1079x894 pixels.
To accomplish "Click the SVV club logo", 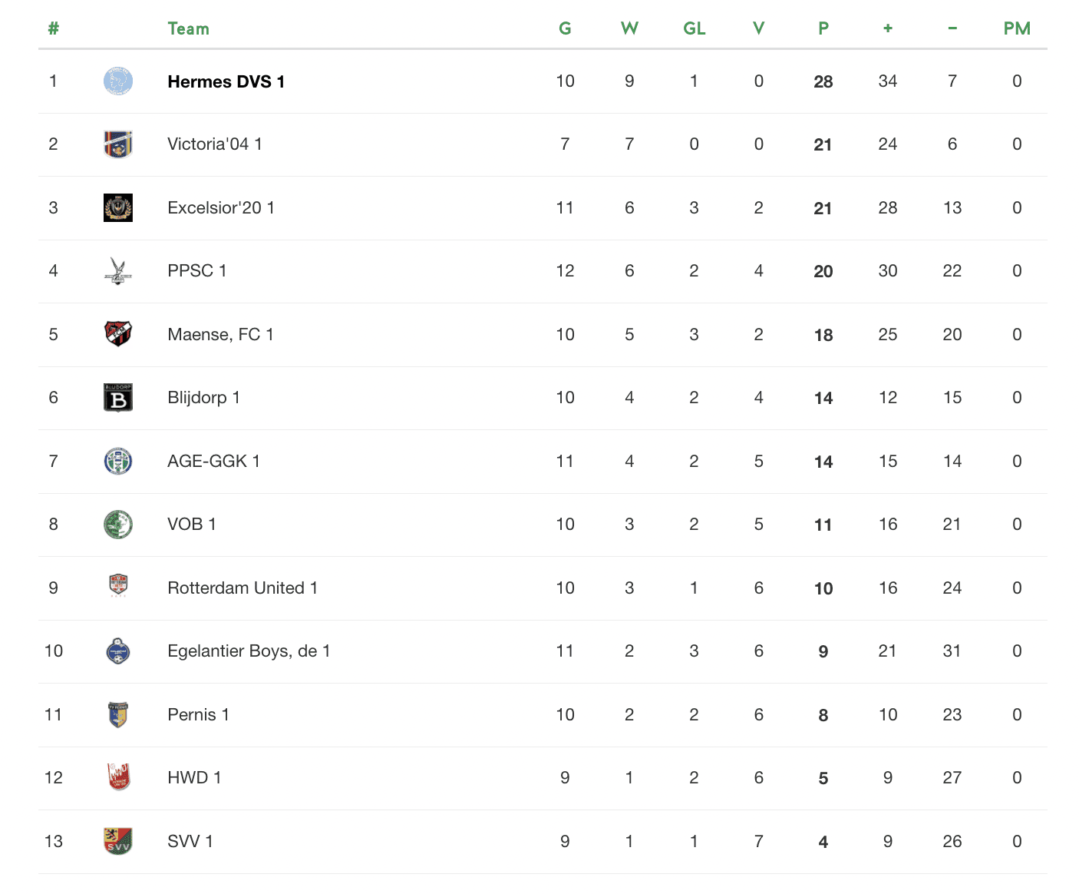I will click(x=118, y=841).
